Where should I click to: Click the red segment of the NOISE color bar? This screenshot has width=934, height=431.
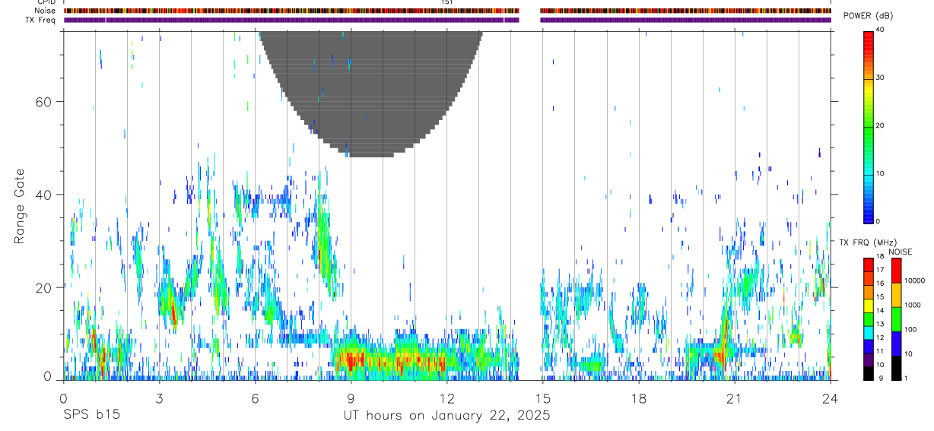pos(896,270)
